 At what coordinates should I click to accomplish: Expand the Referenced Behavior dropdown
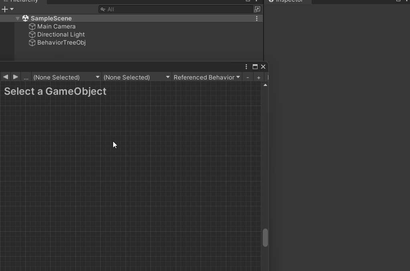pyautogui.click(x=207, y=77)
